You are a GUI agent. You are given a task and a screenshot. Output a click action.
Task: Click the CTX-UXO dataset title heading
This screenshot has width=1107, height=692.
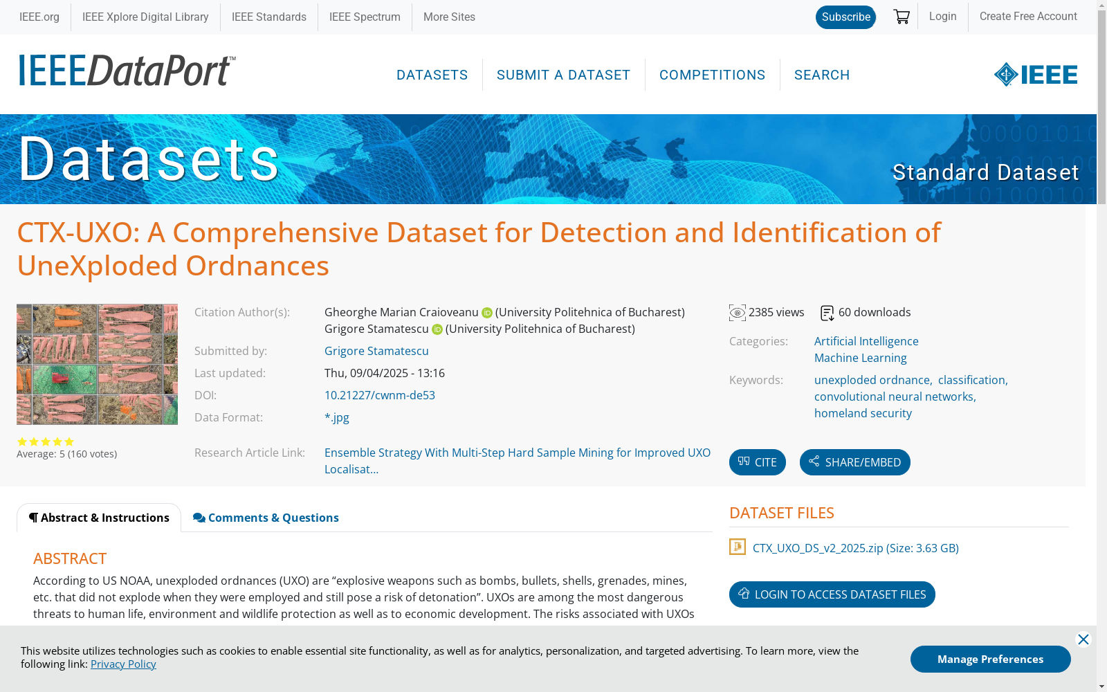(x=479, y=249)
